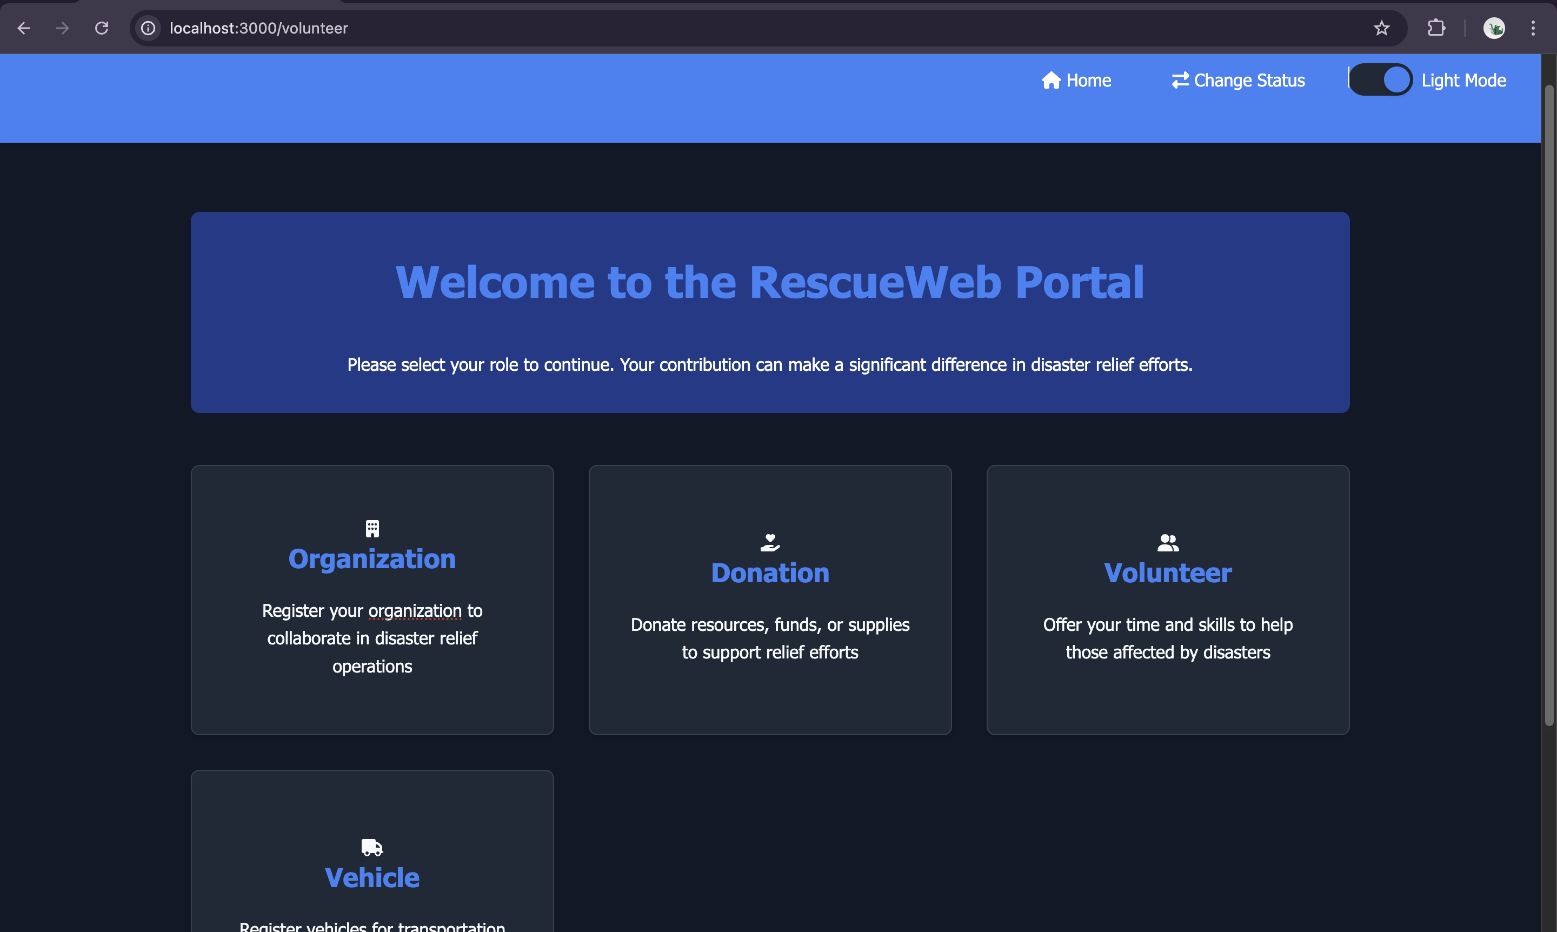The width and height of the screenshot is (1557, 932).
Task: Choose the Donation role card title
Action: 770,572
